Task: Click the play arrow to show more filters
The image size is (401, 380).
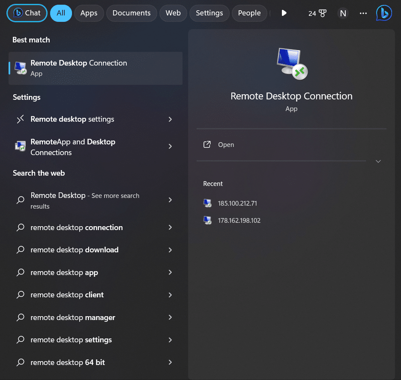Action: pyautogui.click(x=284, y=13)
